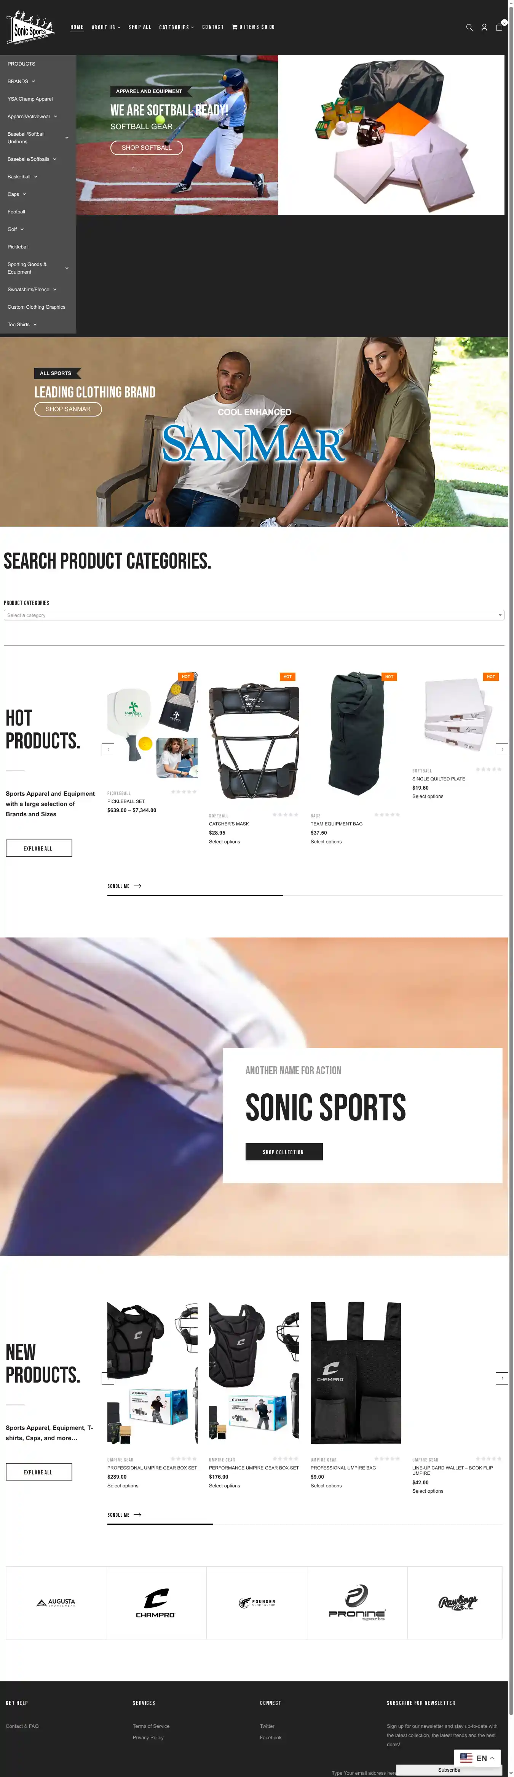Open the shopping bag icon in header
This screenshot has width=514, height=1777.
(x=500, y=27)
